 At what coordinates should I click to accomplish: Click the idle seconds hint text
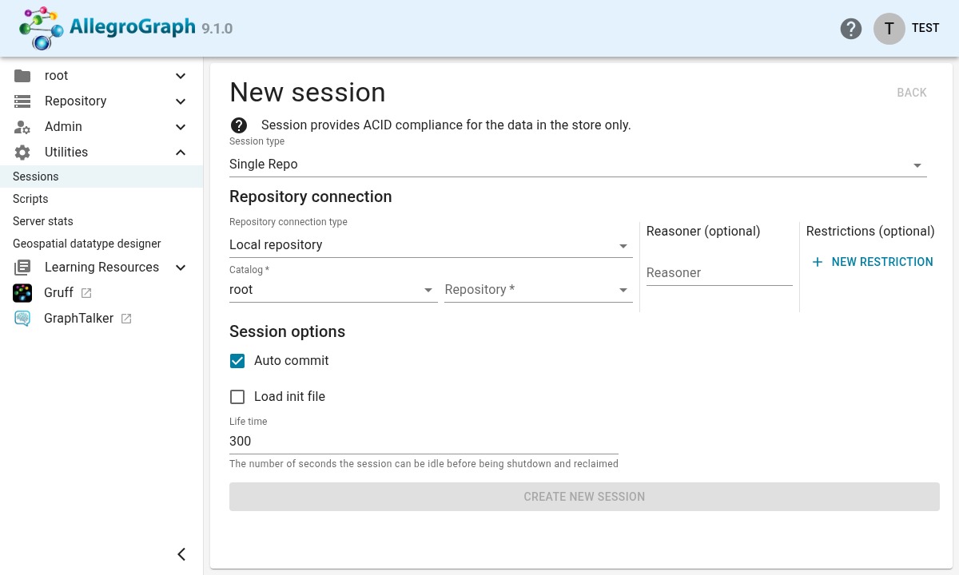coord(424,464)
